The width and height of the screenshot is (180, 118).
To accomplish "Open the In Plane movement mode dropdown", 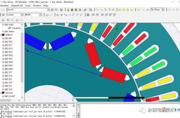I will tap(162, 10).
